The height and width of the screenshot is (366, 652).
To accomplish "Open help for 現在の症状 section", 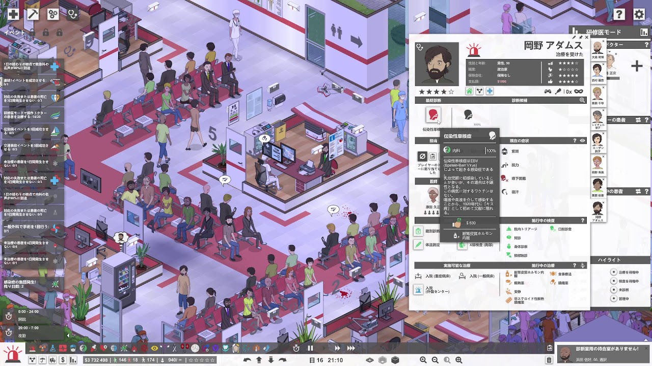I will pyautogui.click(x=576, y=140).
